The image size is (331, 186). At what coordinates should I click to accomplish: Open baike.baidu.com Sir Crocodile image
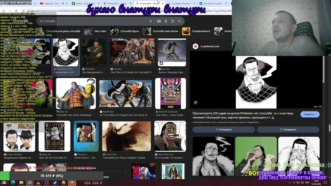tap(170, 136)
